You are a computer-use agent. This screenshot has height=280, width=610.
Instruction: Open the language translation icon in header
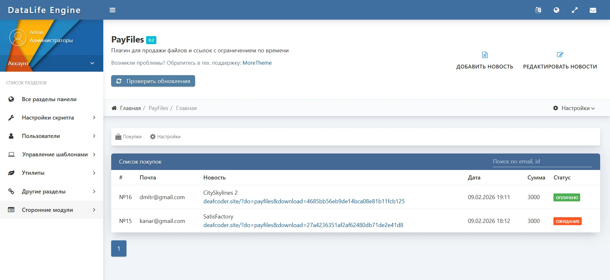(x=538, y=10)
